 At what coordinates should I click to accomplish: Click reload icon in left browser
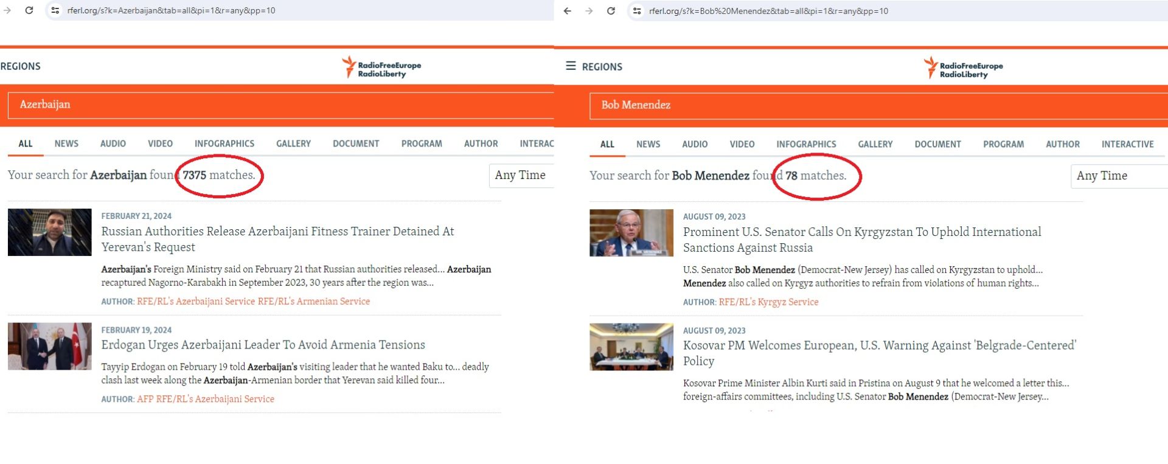(x=29, y=10)
